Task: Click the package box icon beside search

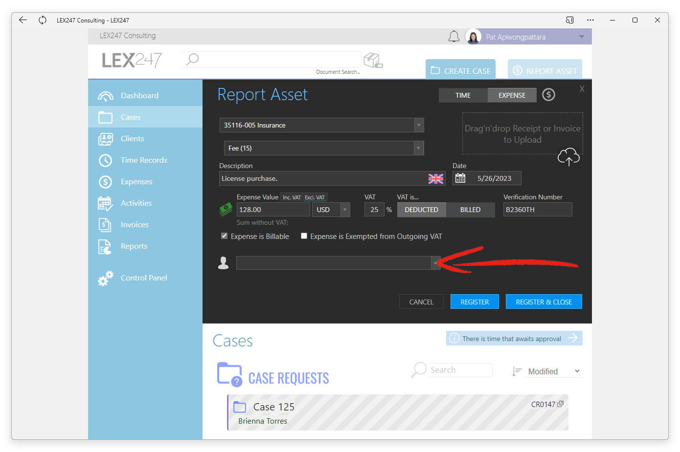Action: point(373,60)
